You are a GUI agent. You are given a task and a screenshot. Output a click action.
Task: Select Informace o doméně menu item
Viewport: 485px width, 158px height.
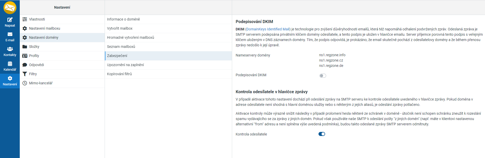123,19
